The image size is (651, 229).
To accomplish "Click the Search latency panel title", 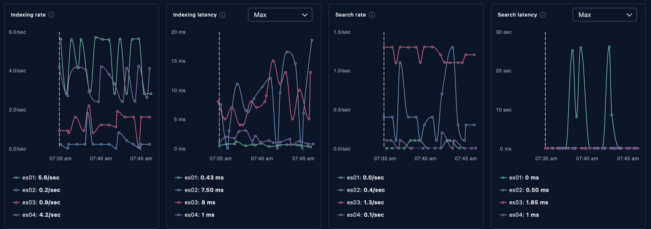I will (x=517, y=15).
